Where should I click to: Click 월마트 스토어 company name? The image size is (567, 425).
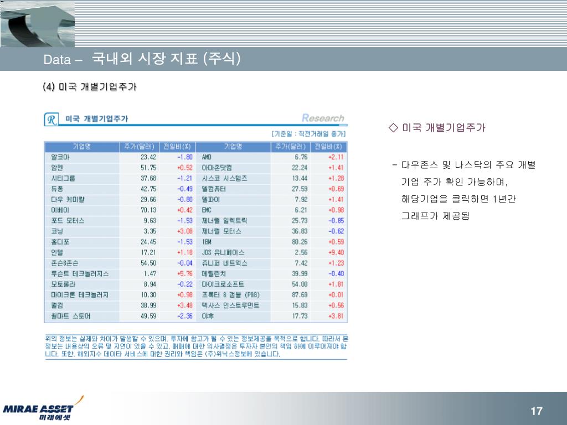(x=70, y=316)
